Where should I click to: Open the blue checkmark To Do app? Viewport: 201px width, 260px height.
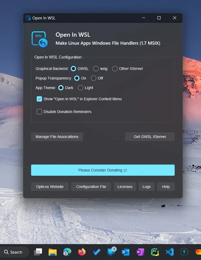pos(96,252)
